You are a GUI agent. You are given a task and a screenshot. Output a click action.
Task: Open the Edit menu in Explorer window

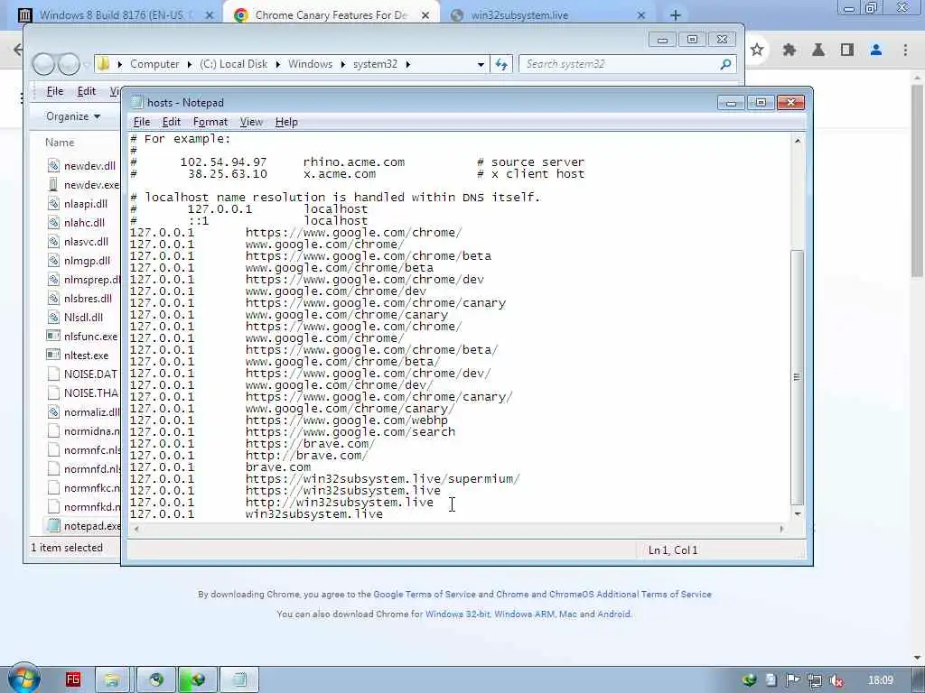pyautogui.click(x=86, y=91)
